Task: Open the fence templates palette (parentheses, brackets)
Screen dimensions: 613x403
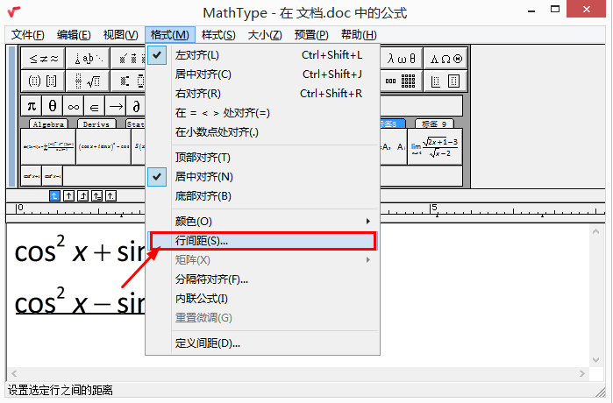Action: [x=43, y=81]
